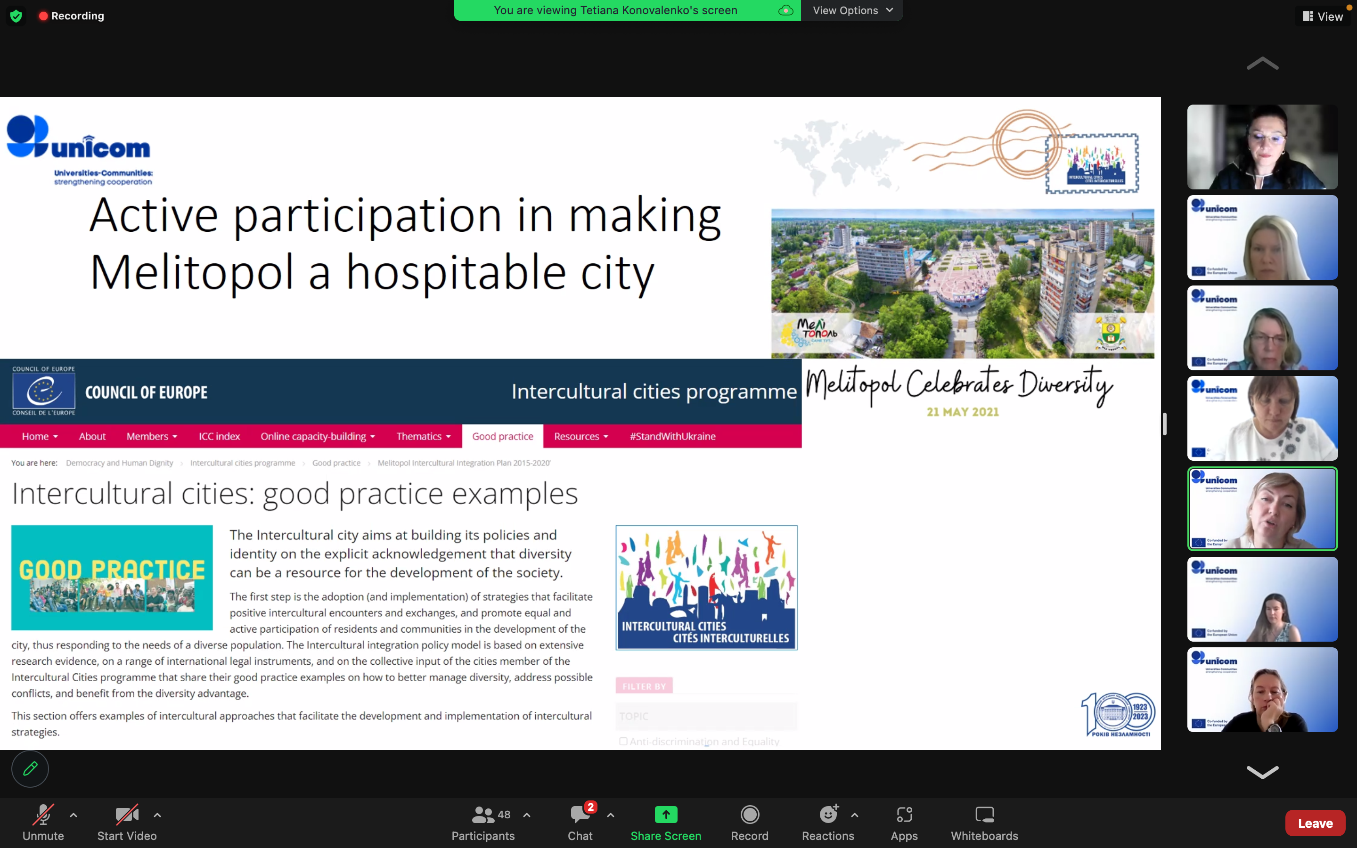The width and height of the screenshot is (1357, 848).
Task: Open the Chat panel icon
Action: click(x=580, y=815)
